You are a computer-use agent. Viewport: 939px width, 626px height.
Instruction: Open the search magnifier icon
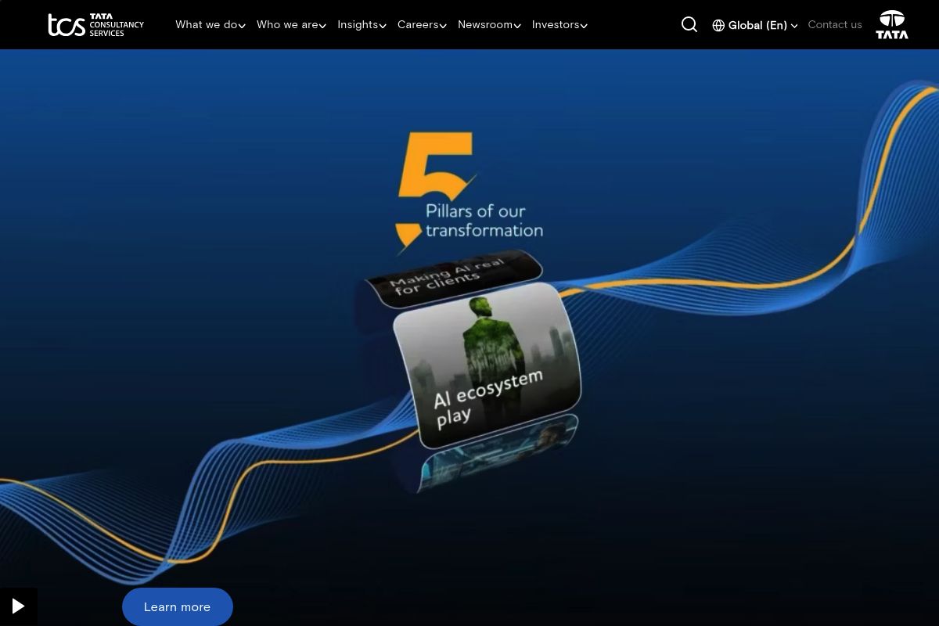[x=689, y=24]
